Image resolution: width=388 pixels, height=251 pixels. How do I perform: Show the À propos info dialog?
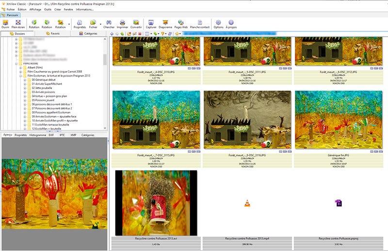point(231,24)
